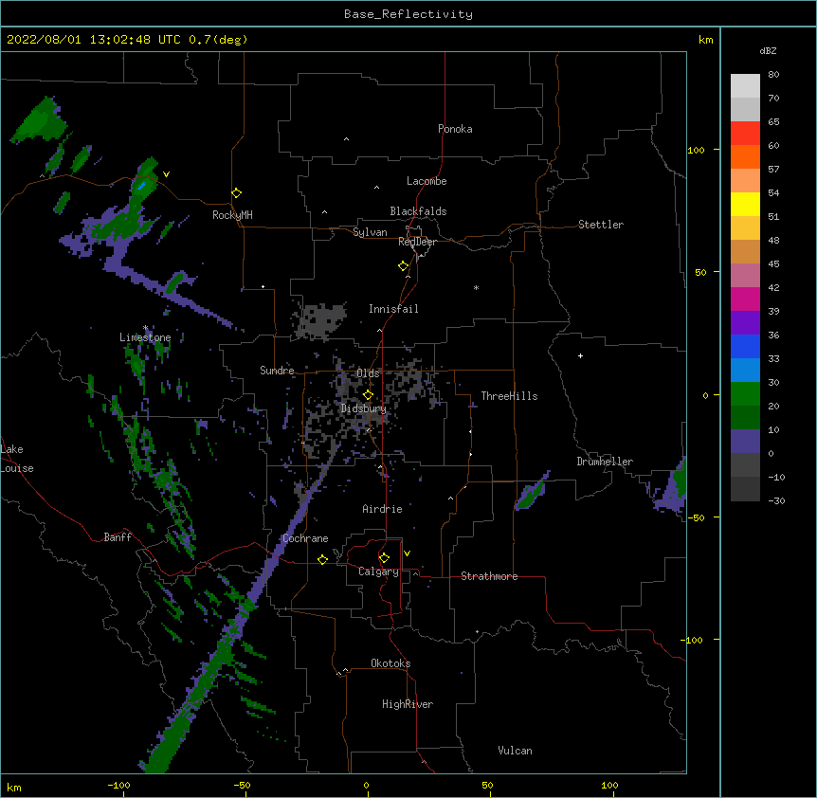The height and width of the screenshot is (798, 817).
Task: Click the Strathmore label
Action: (x=489, y=576)
